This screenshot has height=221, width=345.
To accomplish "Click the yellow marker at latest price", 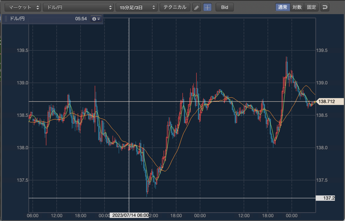I will coord(315,102).
